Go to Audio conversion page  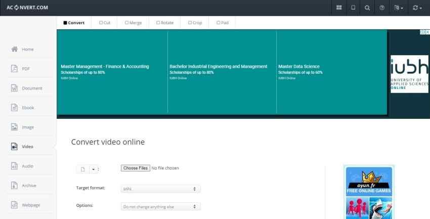tap(27, 166)
